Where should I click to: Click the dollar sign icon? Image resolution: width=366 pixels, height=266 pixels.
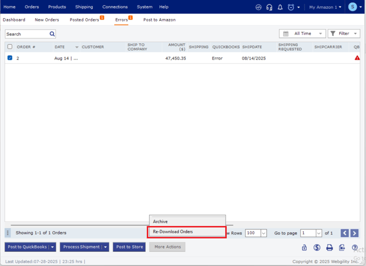pyautogui.click(x=317, y=247)
